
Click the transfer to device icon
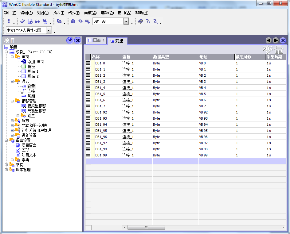45,21
